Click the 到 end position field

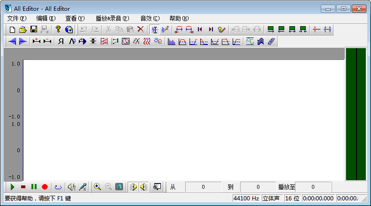pos(258,187)
